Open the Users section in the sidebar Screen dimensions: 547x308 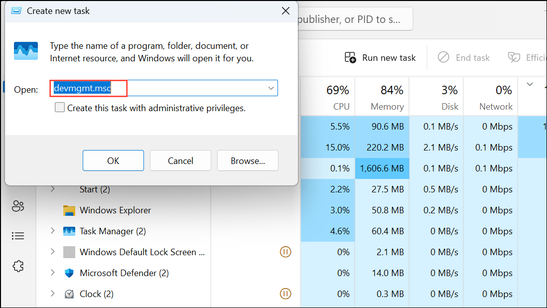tap(18, 206)
